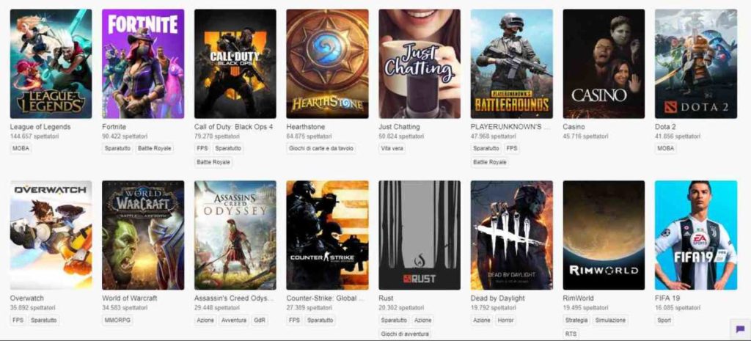751x341 pixels.
Task: Click the Horror tag under Dead by Daylight
Action: pos(505,320)
